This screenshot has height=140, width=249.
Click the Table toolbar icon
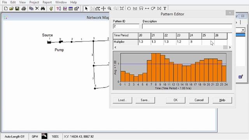tap(71, 9)
